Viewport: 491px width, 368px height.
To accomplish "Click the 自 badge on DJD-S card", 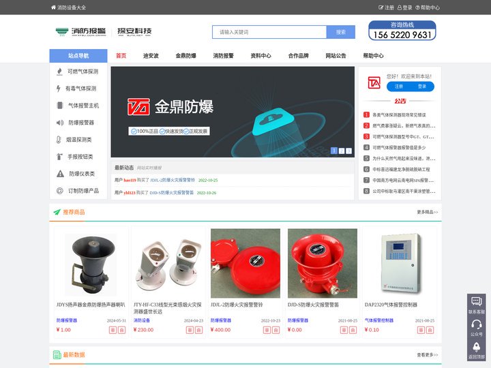I will (353, 330).
